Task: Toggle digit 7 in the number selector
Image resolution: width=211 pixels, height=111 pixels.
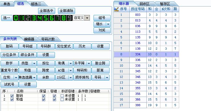Action: pos(58,18)
